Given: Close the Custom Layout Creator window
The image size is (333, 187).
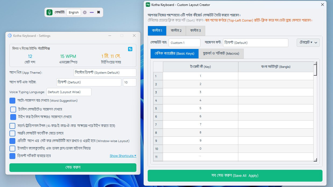Looking at the screenshot, I should [x=323, y=5].
